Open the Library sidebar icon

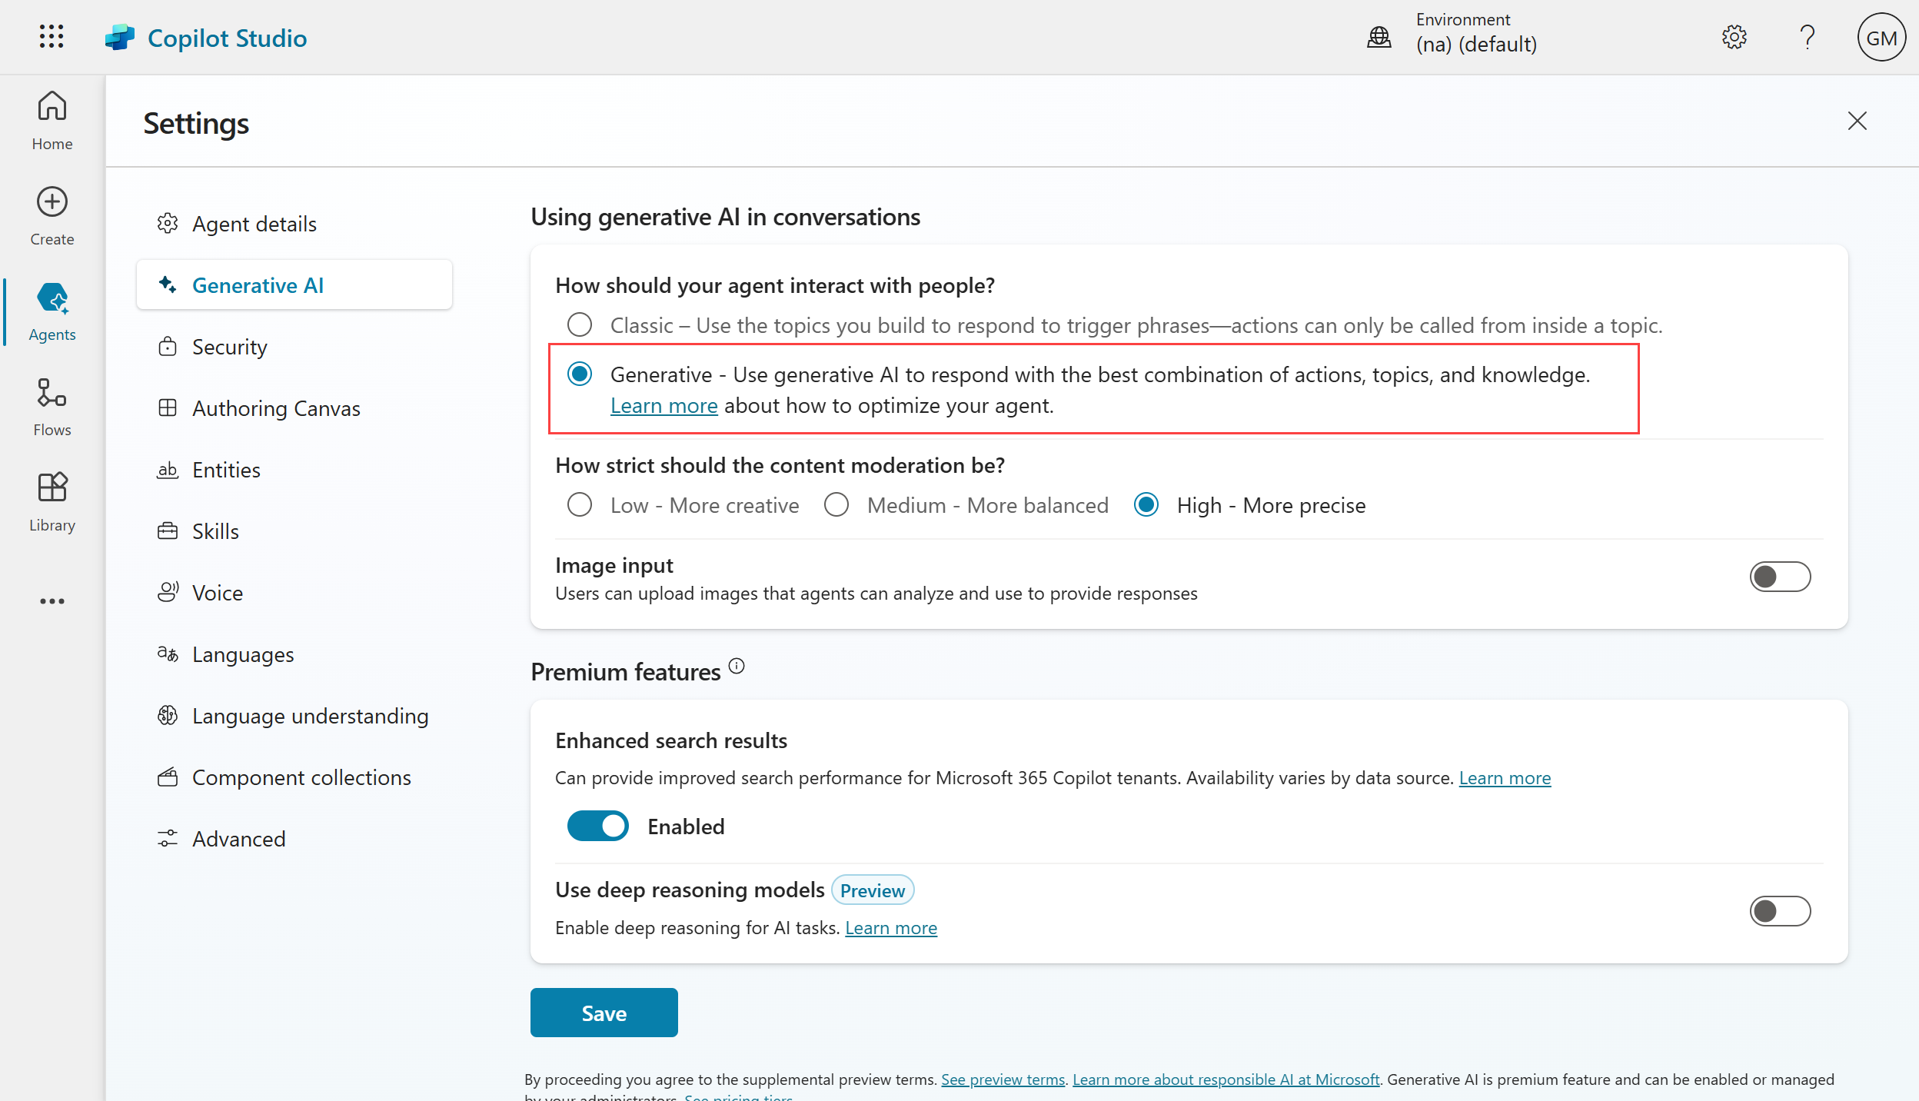(x=52, y=502)
